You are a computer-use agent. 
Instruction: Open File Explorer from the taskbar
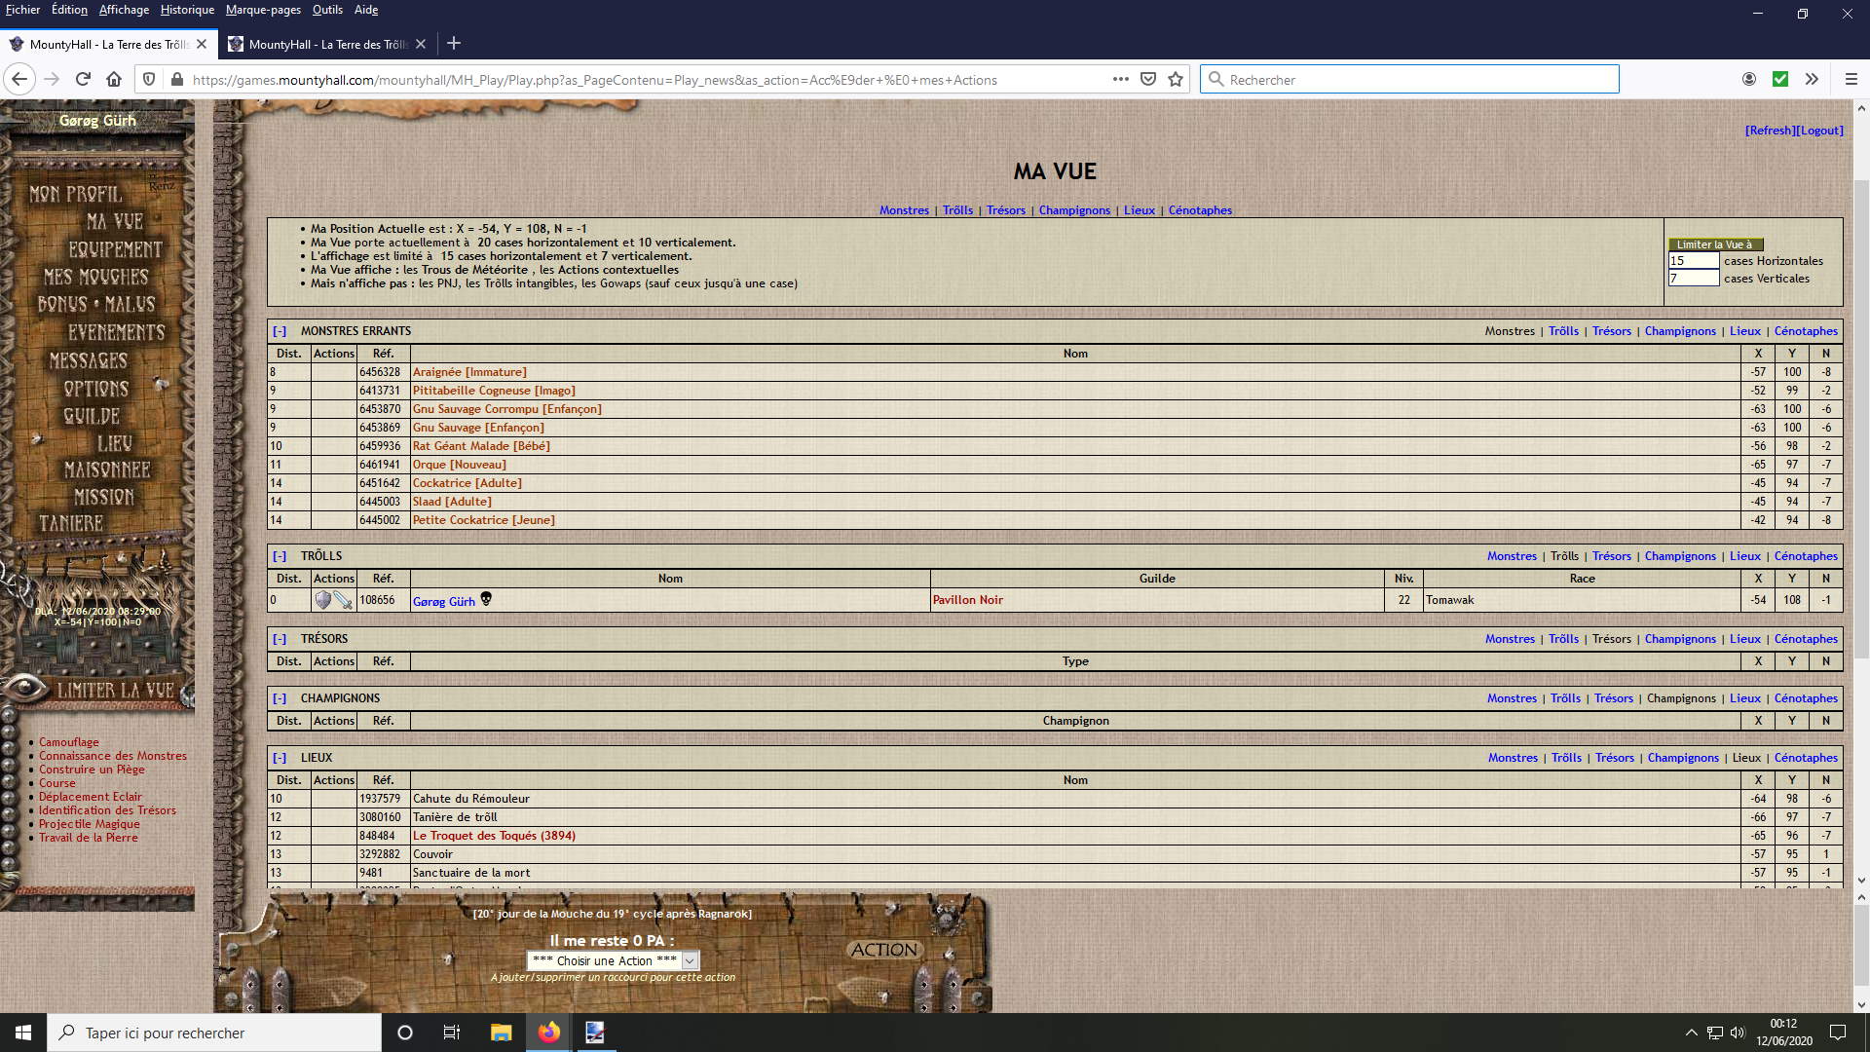coord(501,1033)
